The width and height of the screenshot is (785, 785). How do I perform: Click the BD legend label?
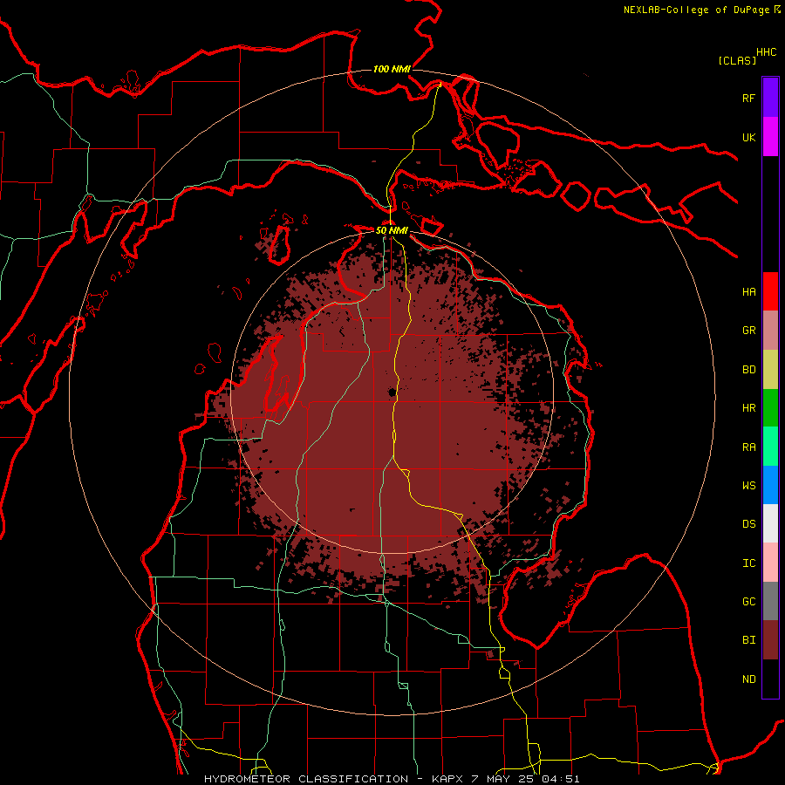tap(748, 370)
